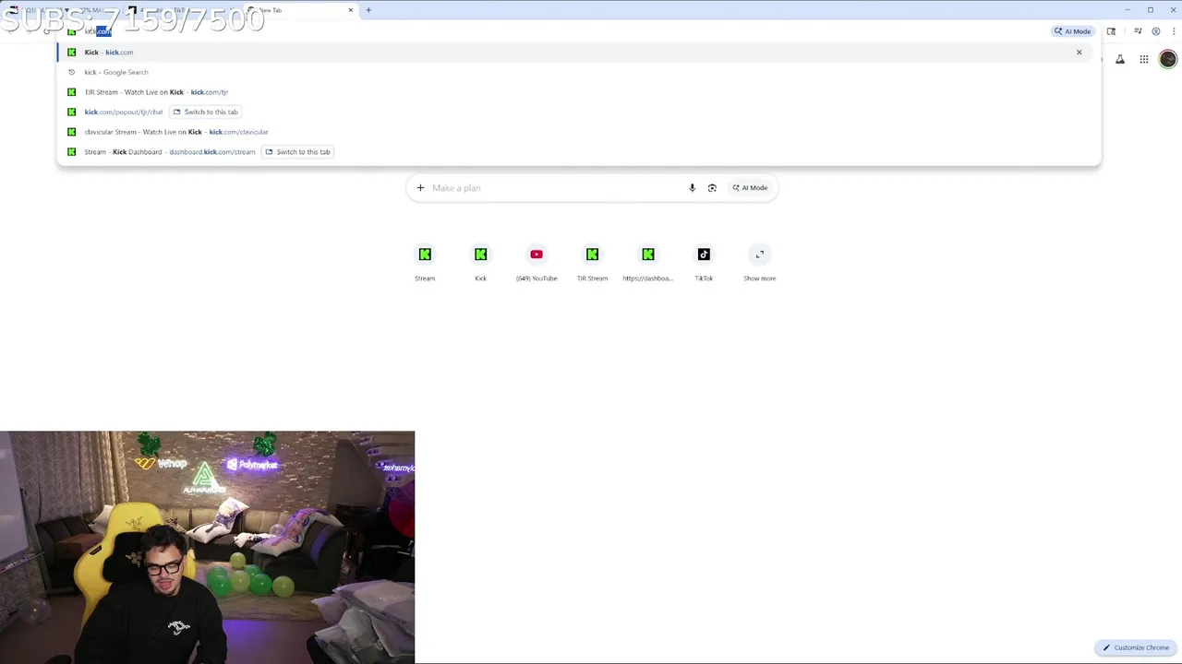Click the plus icon in the search box
1182x664 pixels.
click(x=420, y=188)
